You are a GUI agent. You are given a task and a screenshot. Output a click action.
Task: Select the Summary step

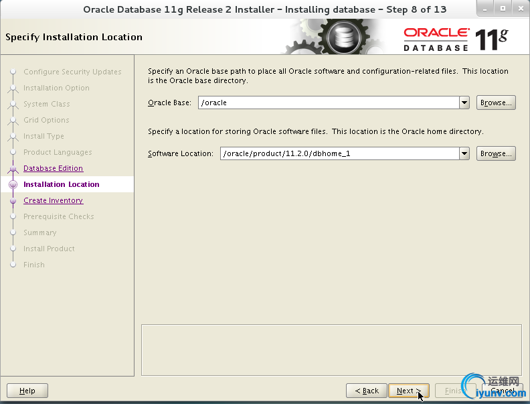pyautogui.click(x=40, y=232)
